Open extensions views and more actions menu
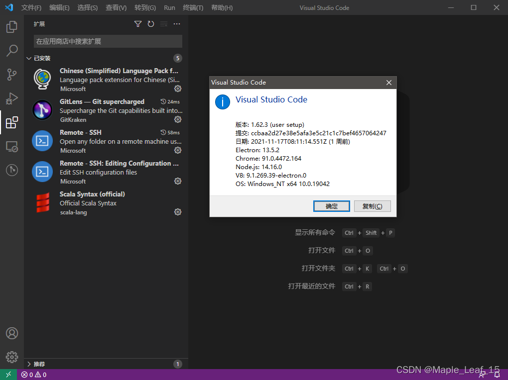Image resolution: width=508 pixels, height=380 pixels. click(177, 24)
